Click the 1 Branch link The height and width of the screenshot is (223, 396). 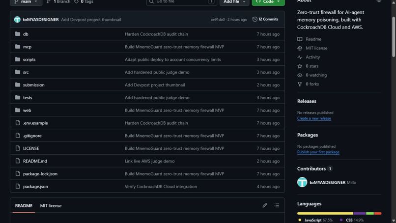[58, 2]
